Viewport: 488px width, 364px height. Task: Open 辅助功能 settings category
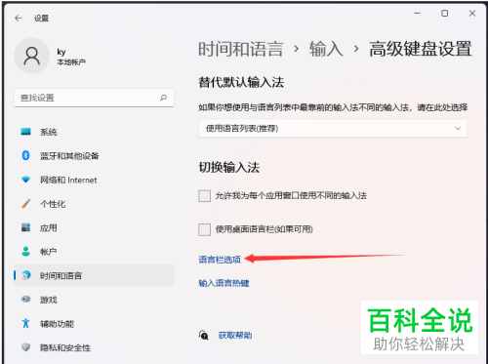tap(95, 324)
